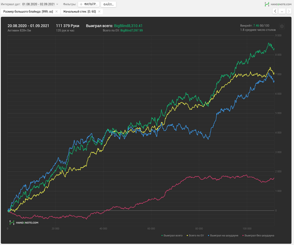Image resolution: width=294 pixels, height=245 pixels.
Task: Click the 9 000 y-axis label
Action: tap(278, 35)
